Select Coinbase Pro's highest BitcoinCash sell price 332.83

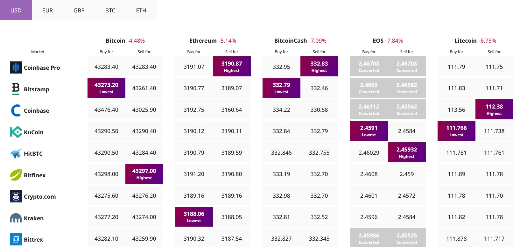pyautogui.click(x=319, y=67)
